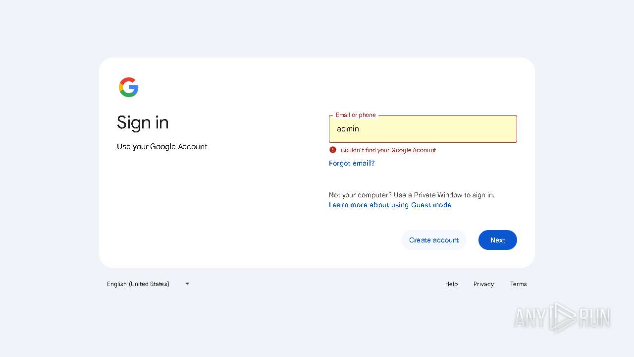This screenshot has height=357, width=634.
Task: Open Learn more about using Guest mode
Action: (390, 205)
